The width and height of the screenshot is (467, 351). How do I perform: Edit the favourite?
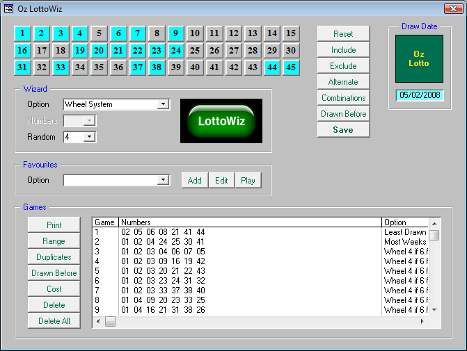tap(221, 180)
